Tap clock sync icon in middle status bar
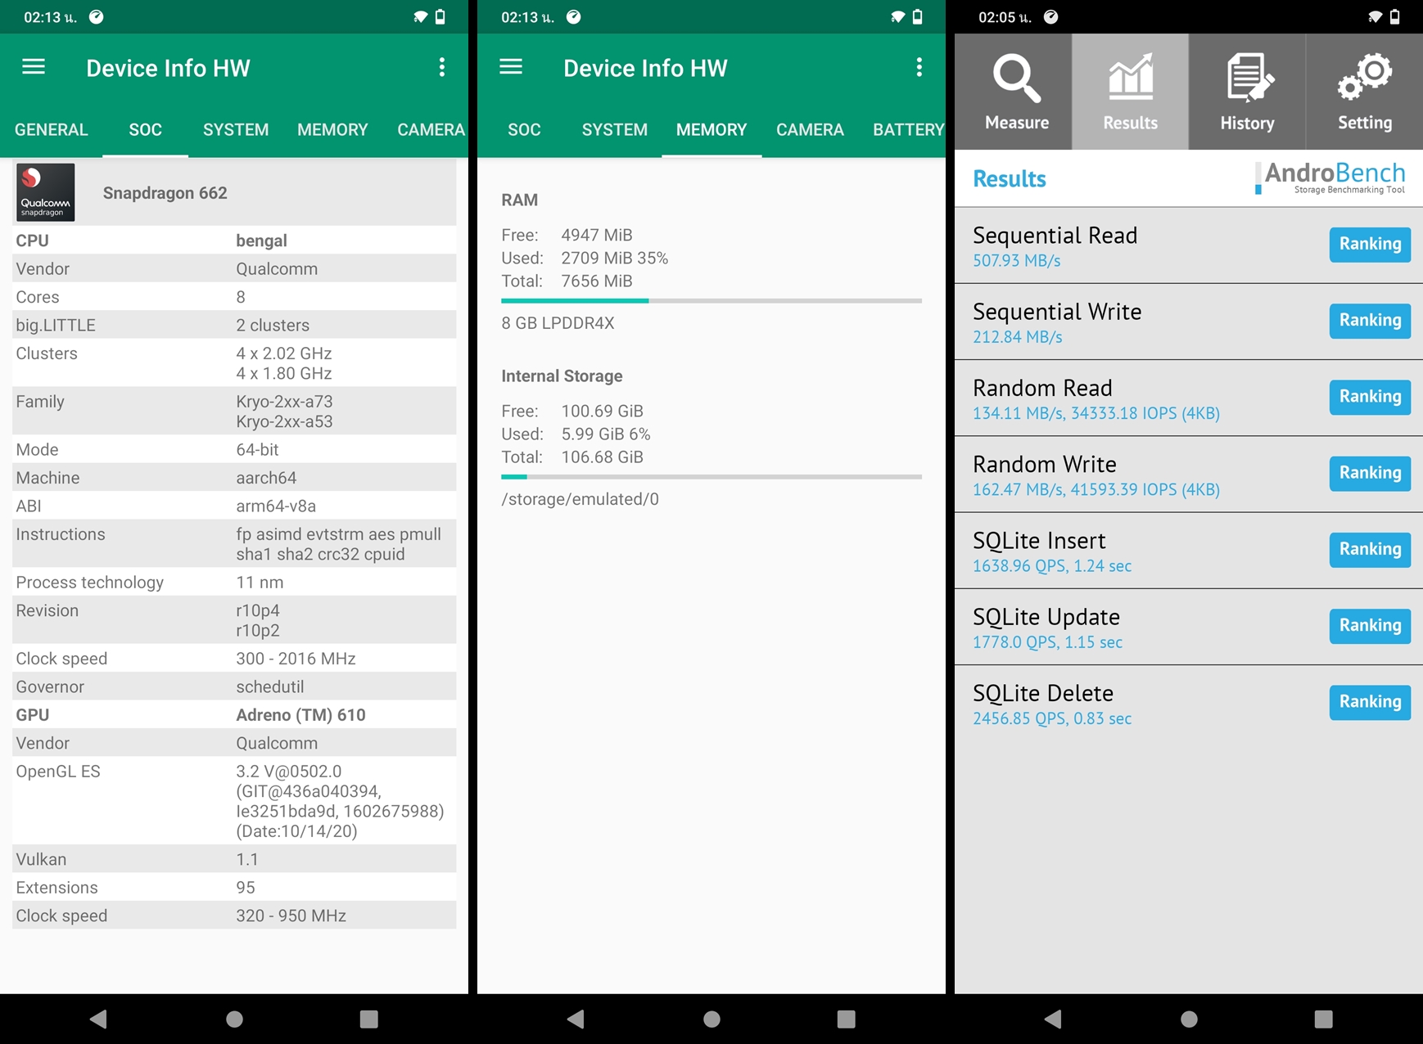 (573, 16)
